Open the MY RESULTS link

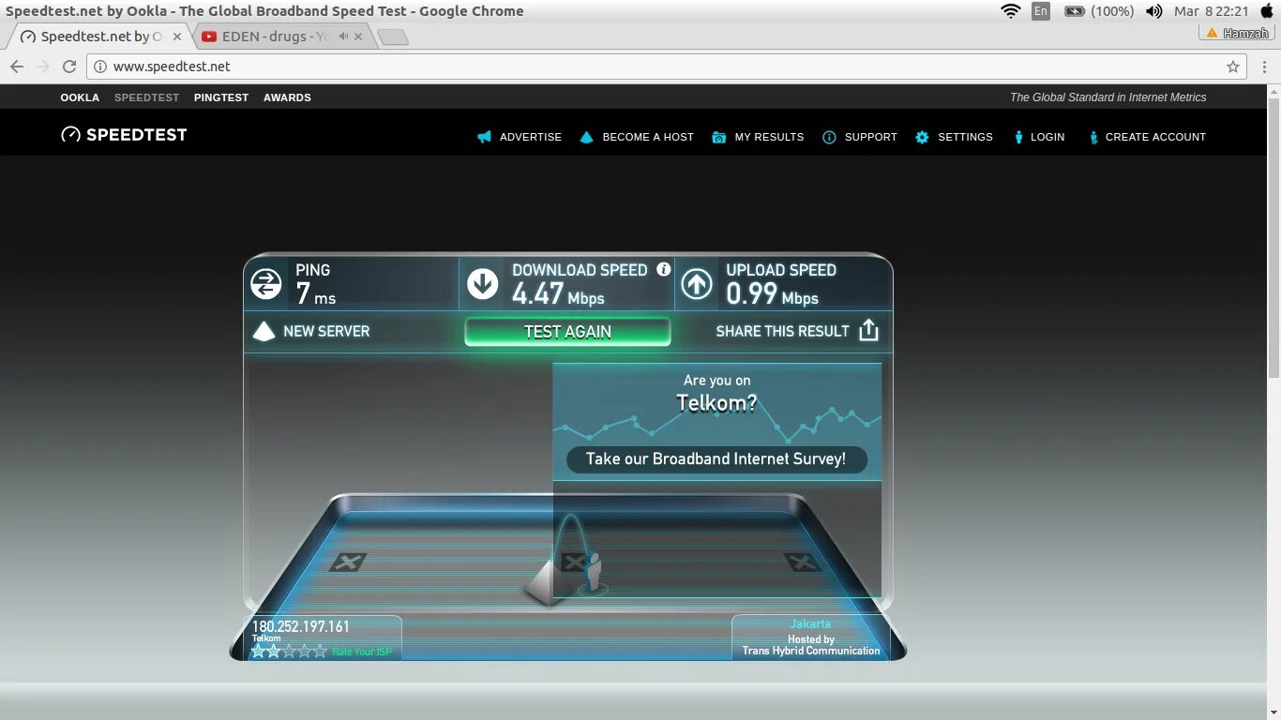tap(769, 137)
